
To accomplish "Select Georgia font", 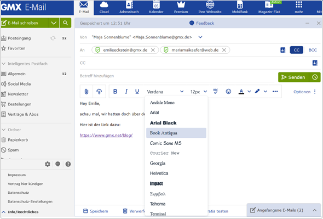I will coord(176,163).
